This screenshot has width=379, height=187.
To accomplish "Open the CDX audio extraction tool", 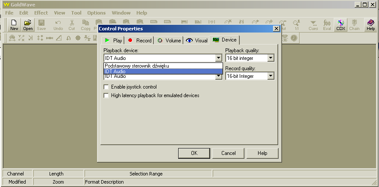I will pyautogui.click(x=341, y=25).
